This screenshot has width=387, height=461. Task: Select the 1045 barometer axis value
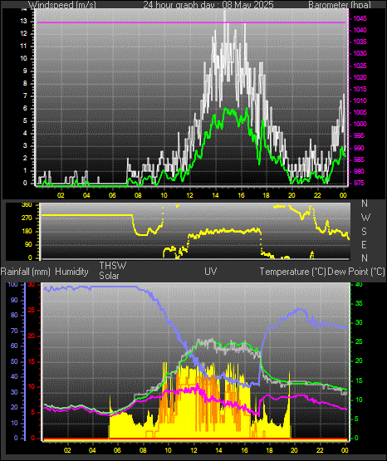click(x=360, y=18)
